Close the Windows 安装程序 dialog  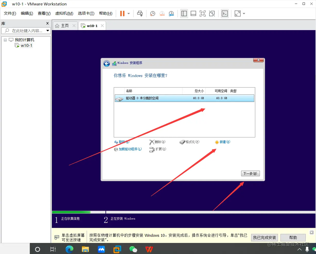[258, 60]
